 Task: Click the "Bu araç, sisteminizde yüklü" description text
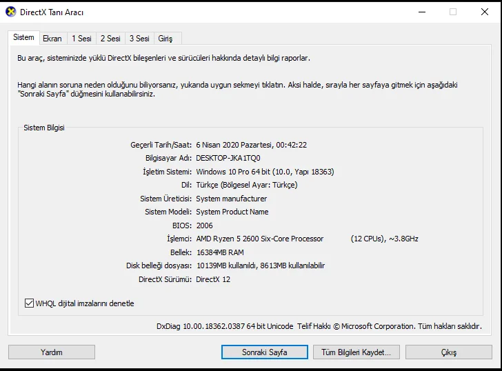coord(163,58)
